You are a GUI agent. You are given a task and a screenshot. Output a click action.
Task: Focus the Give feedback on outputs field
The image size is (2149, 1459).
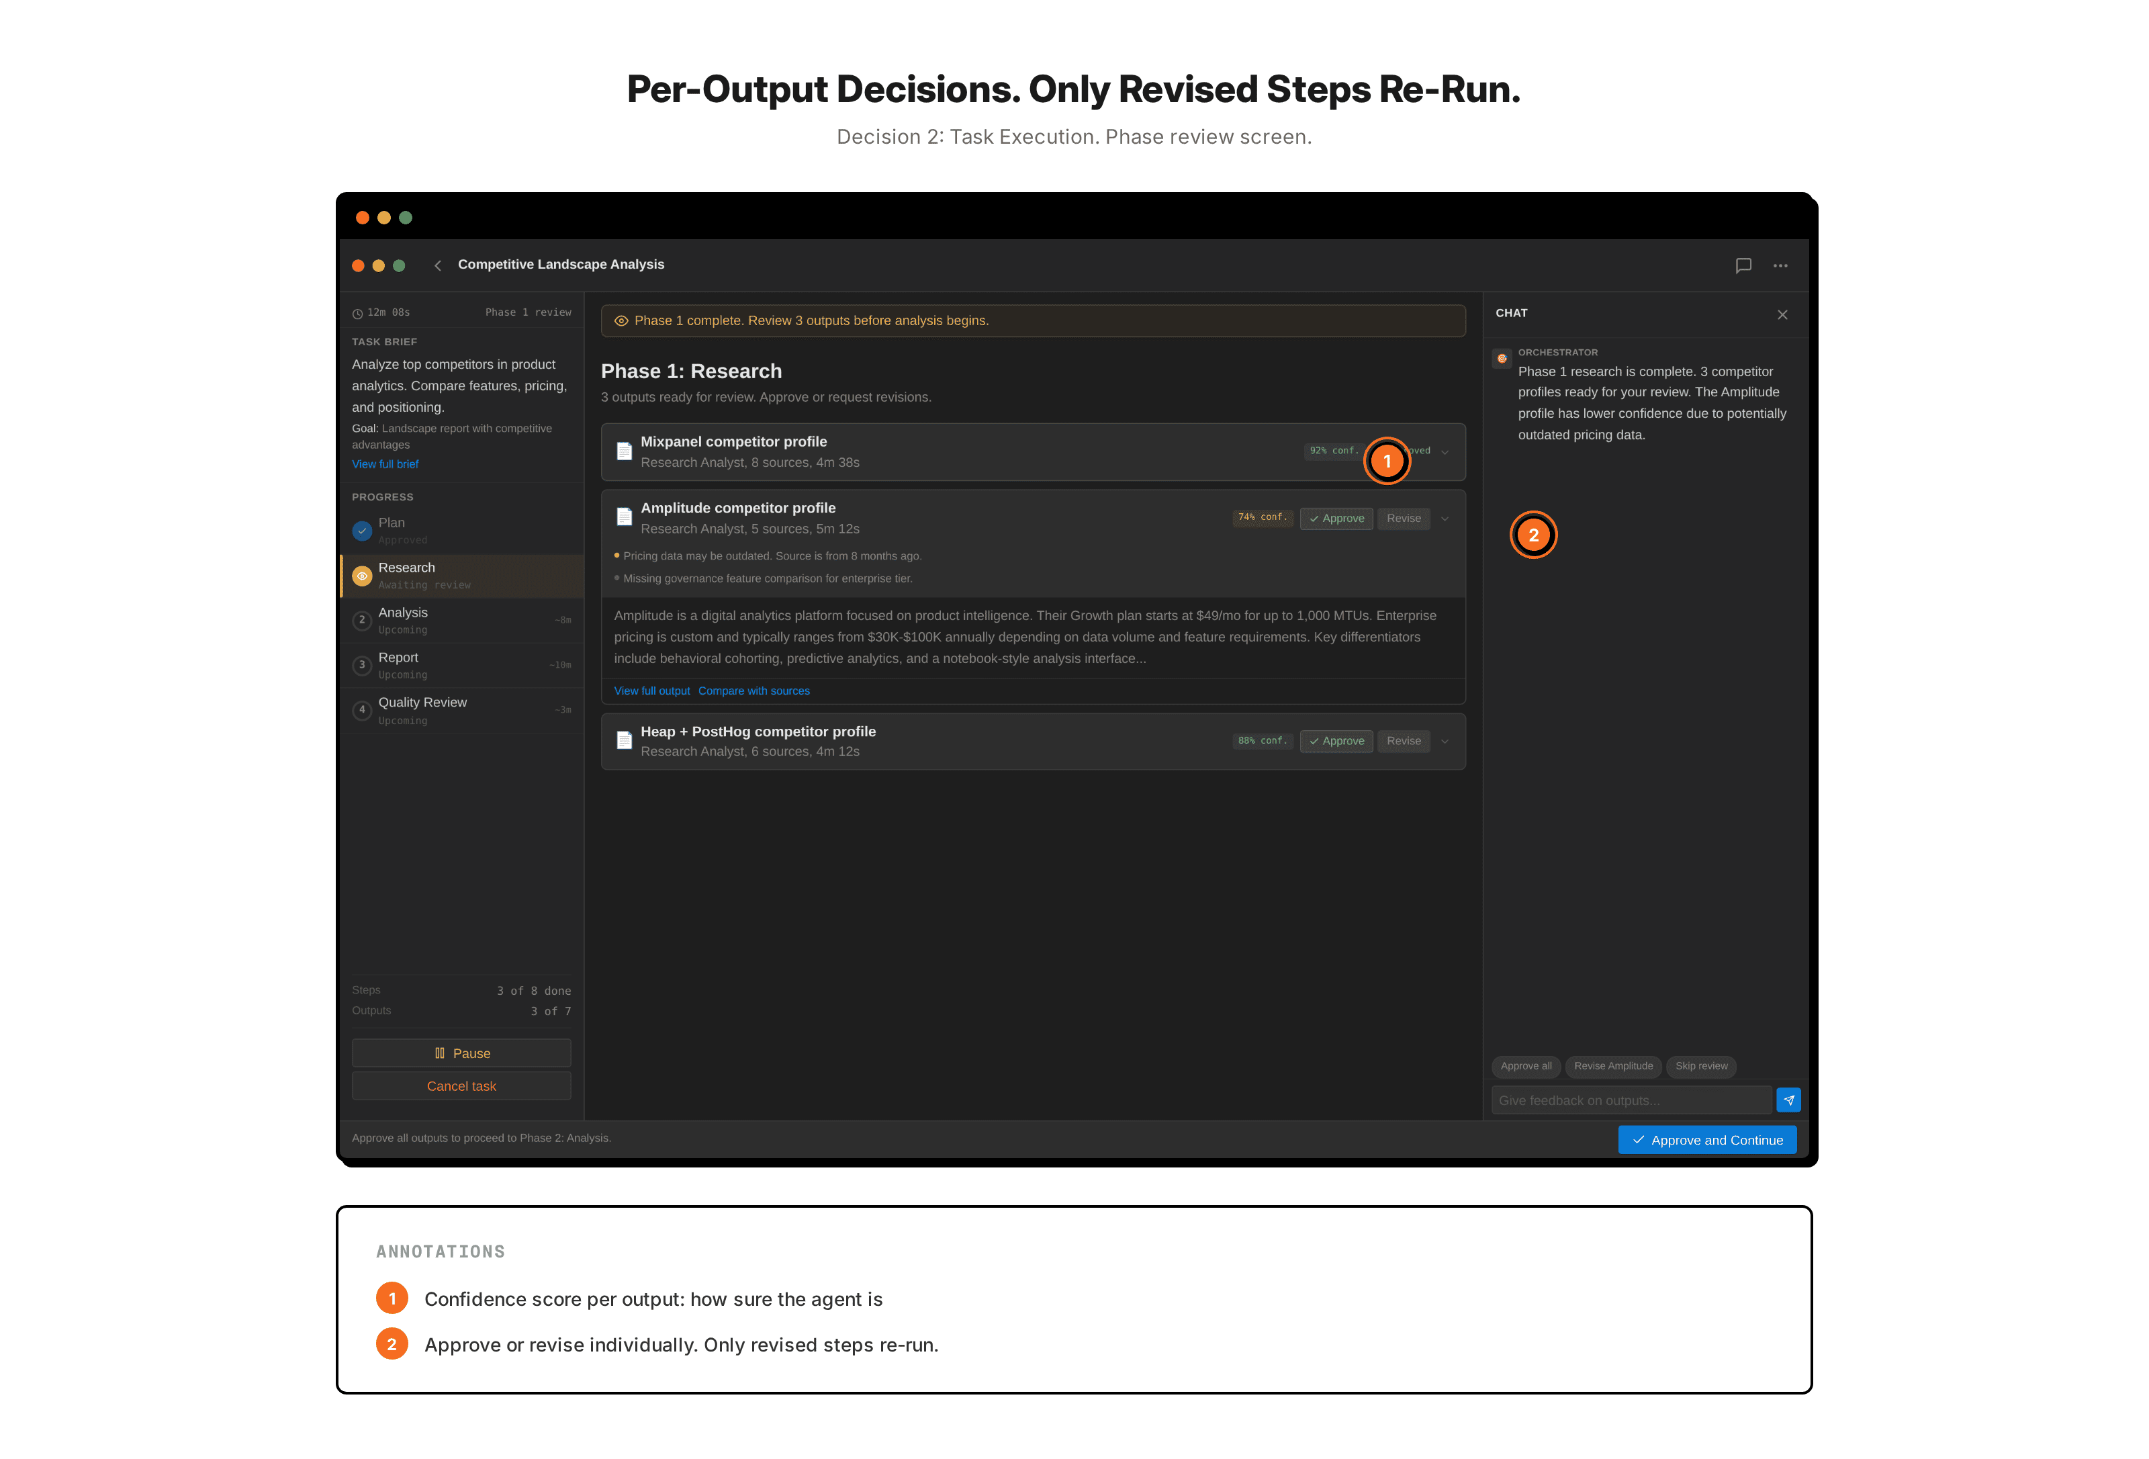[1631, 1100]
